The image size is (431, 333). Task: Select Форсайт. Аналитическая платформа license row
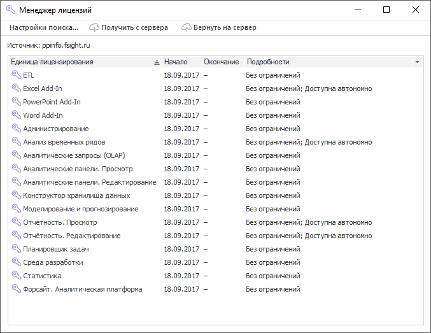point(82,289)
